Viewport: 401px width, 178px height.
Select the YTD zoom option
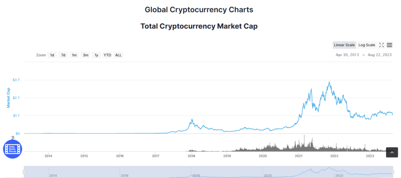pos(107,55)
